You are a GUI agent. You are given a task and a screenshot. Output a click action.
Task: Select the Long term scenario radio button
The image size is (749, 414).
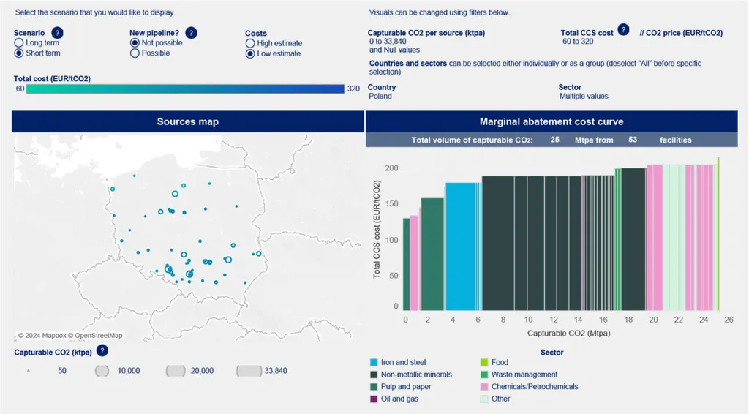(x=19, y=43)
